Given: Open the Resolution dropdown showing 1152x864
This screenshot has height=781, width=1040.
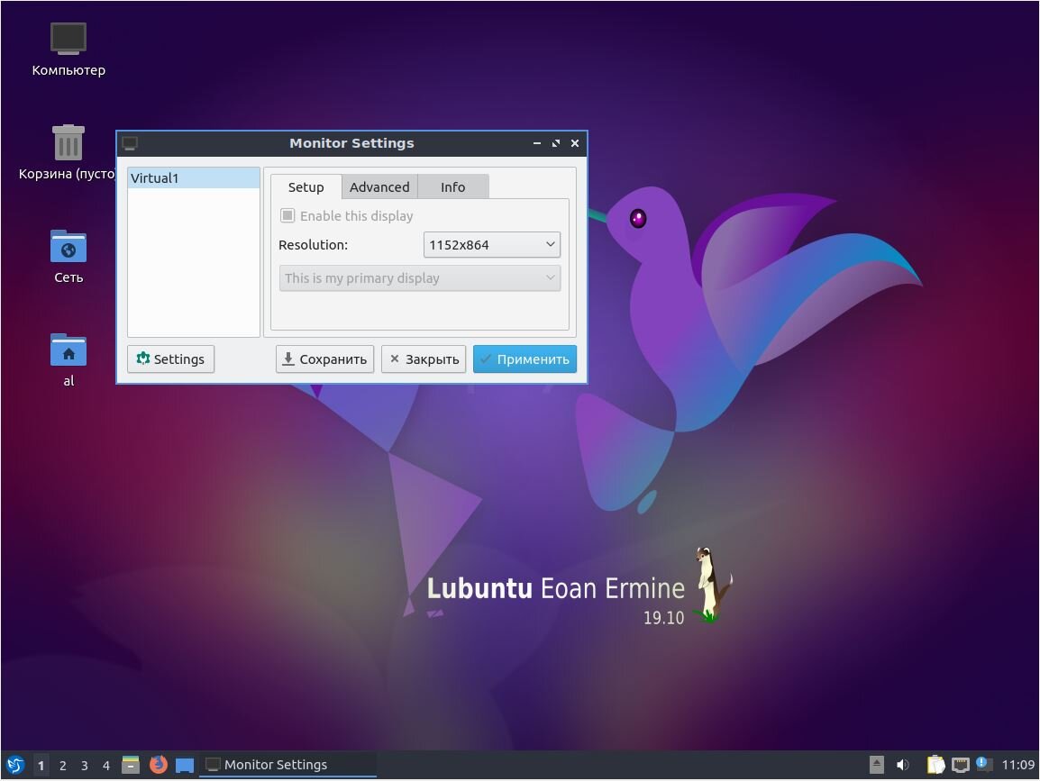Looking at the screenshot, I should coord(491,244).
